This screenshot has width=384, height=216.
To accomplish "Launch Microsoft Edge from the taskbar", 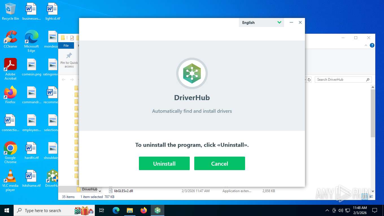I will point(116,210).
